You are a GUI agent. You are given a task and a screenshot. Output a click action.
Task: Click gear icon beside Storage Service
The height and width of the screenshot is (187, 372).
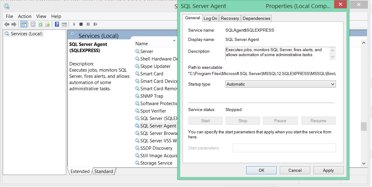tap(137, 163)
